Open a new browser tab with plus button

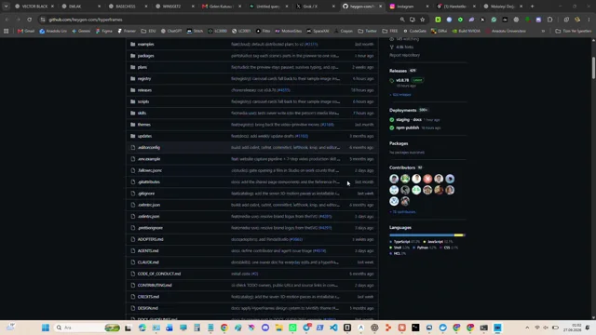tap(532, 7)
